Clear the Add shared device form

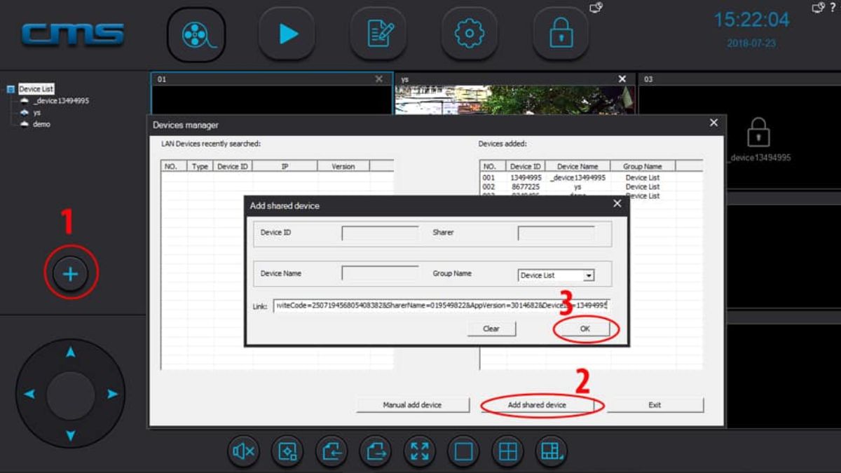(x=491, y=329)
